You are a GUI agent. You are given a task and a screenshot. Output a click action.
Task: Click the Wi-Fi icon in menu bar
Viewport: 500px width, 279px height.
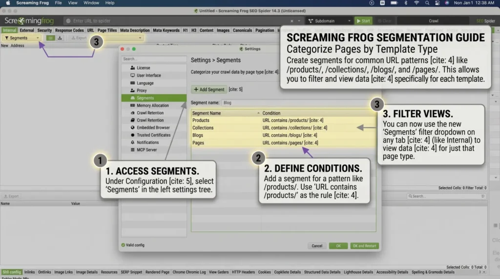pyautogui.click(x=416, y=3)
